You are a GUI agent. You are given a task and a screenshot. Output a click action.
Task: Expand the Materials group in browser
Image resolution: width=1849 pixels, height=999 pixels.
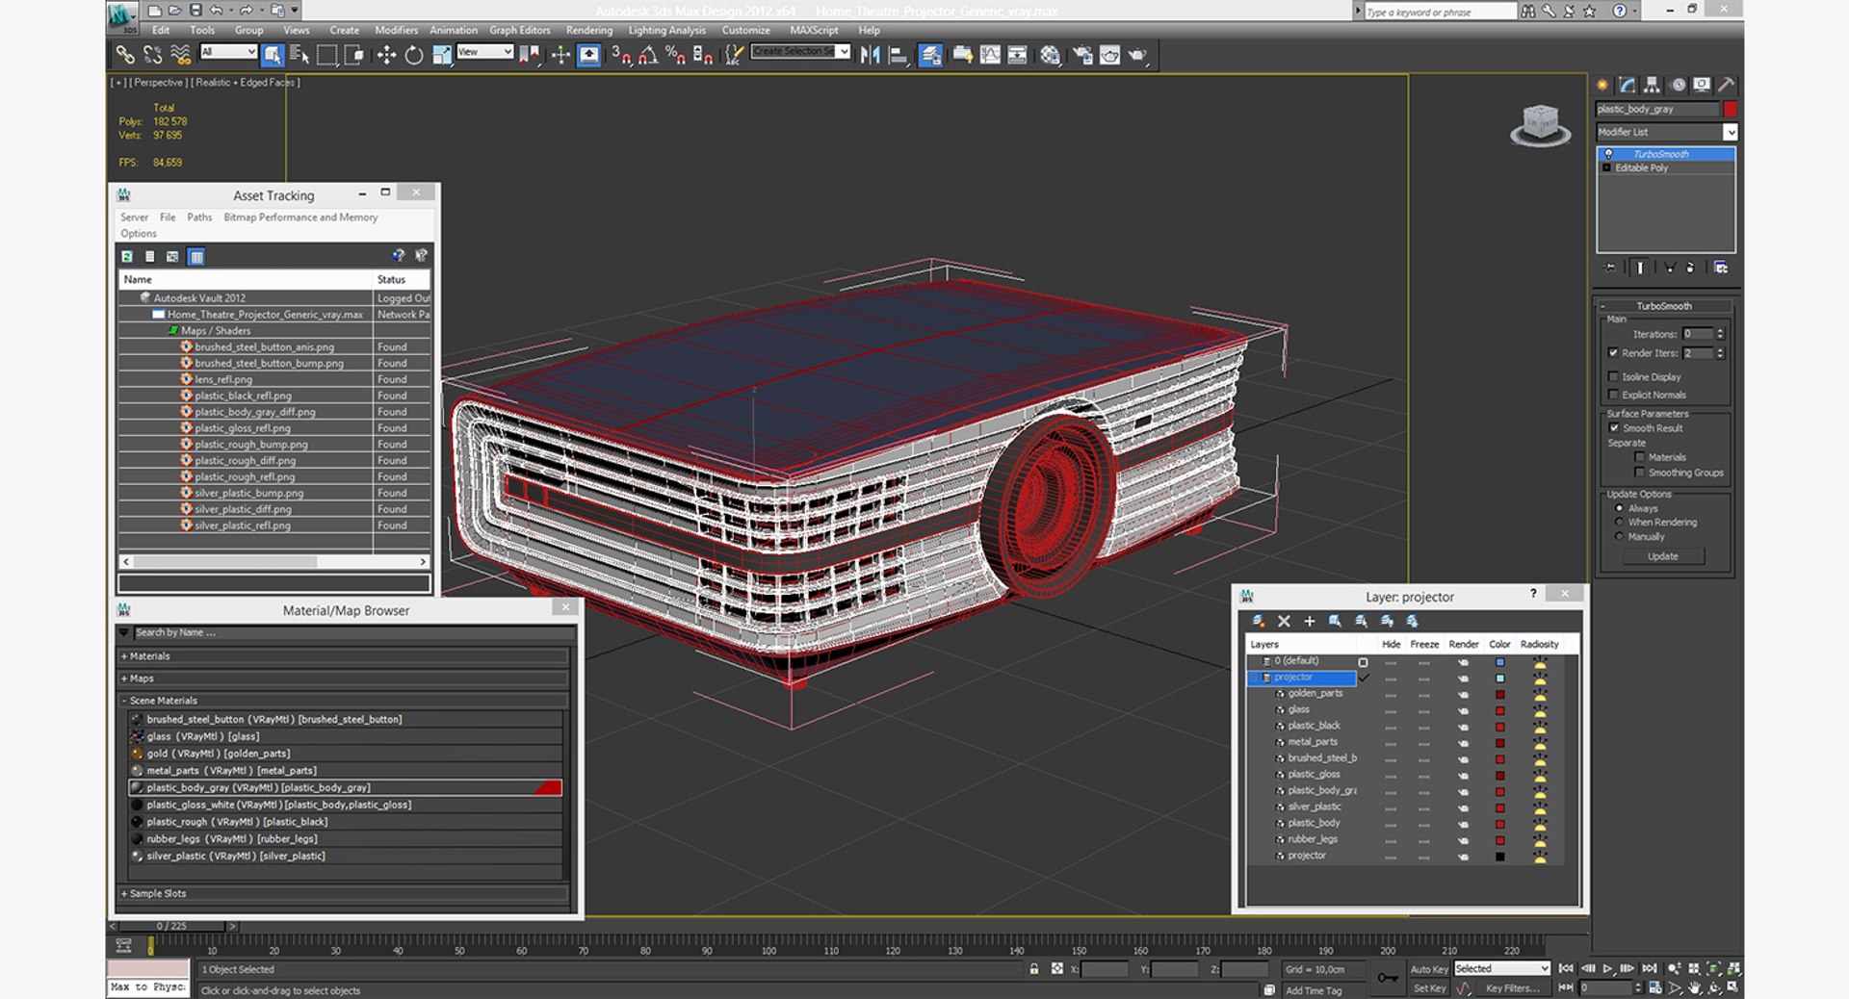(149, 656)
